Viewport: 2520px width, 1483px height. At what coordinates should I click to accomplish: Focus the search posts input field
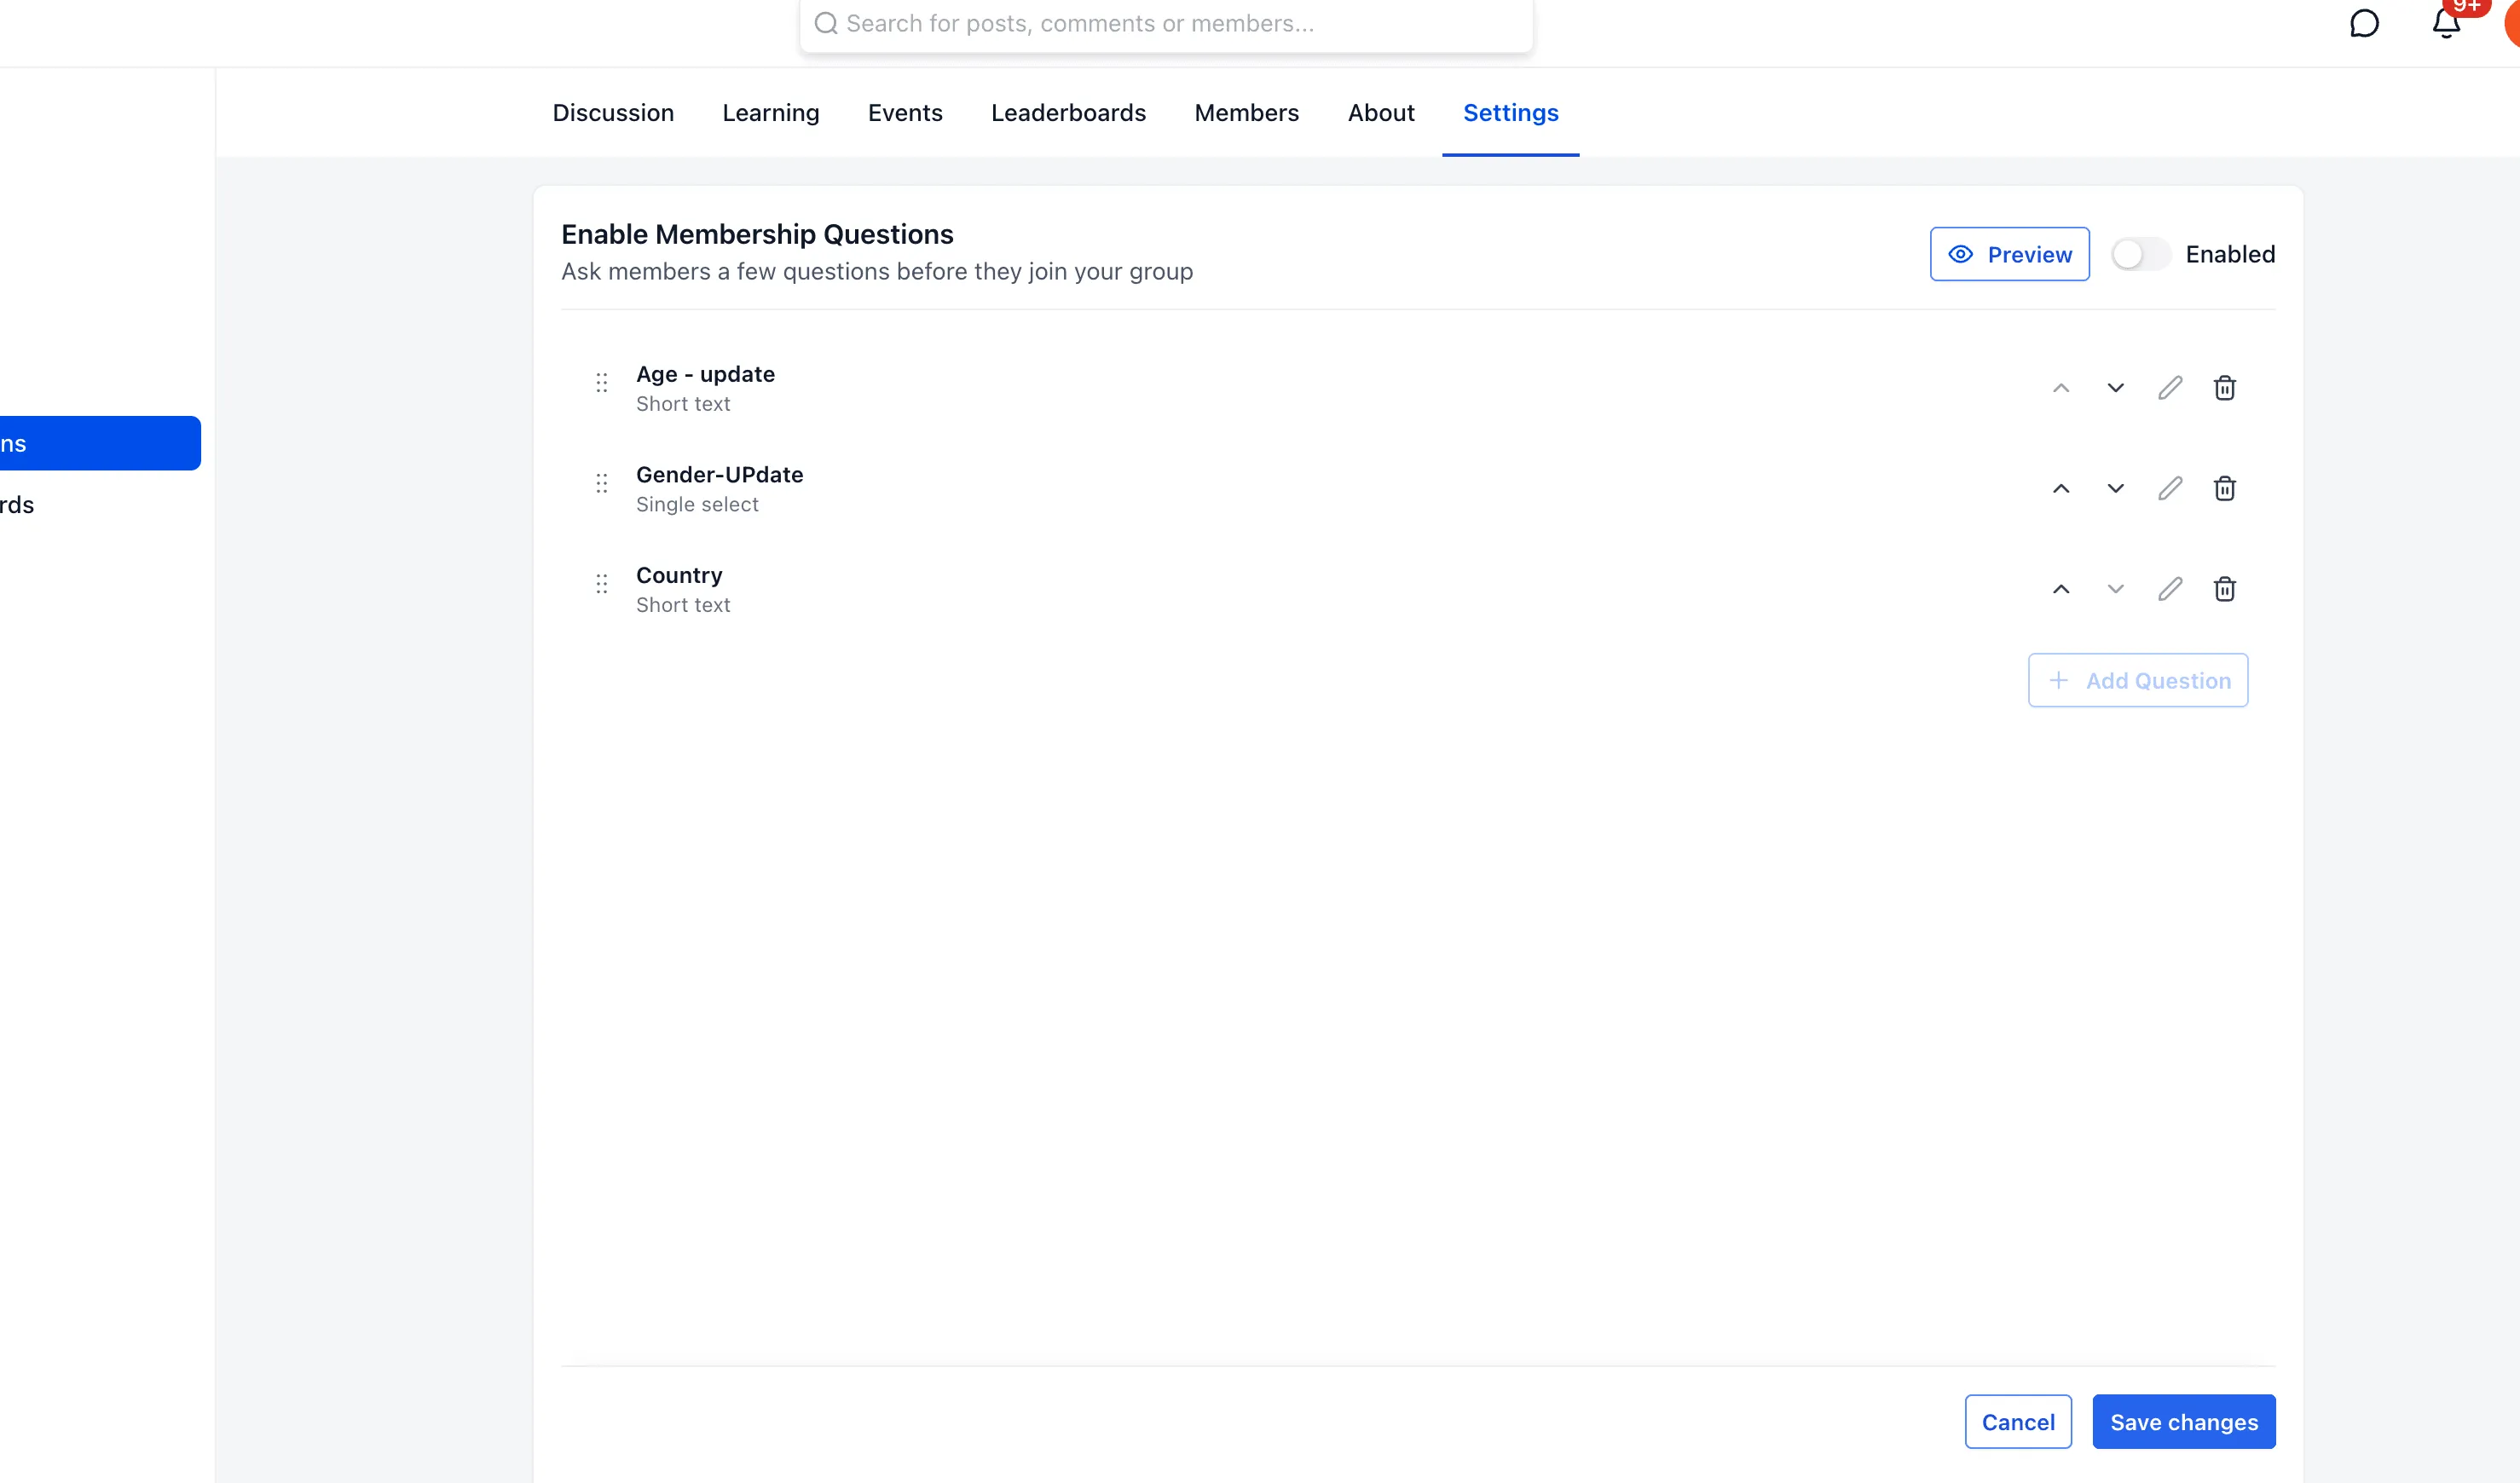point(1166,24)
